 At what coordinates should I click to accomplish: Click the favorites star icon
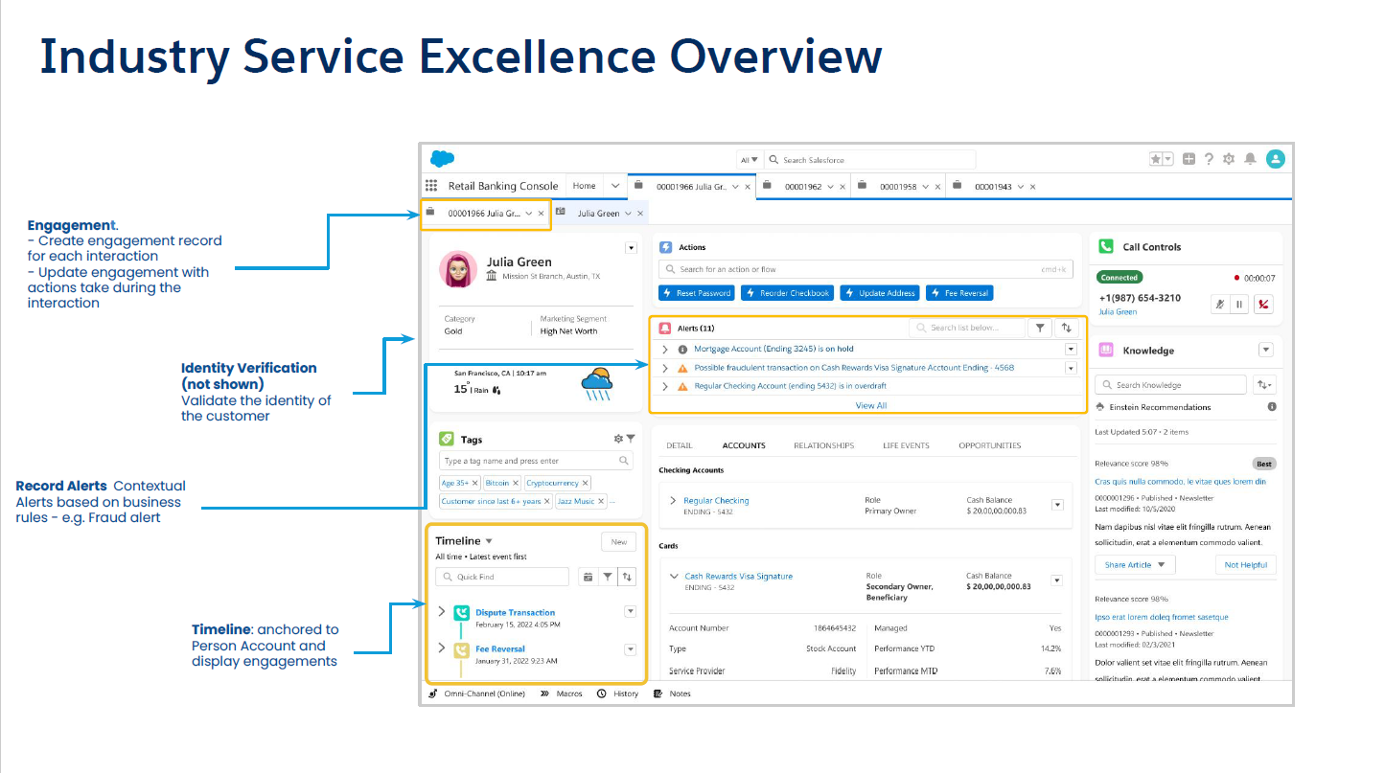click(1157, 159)
